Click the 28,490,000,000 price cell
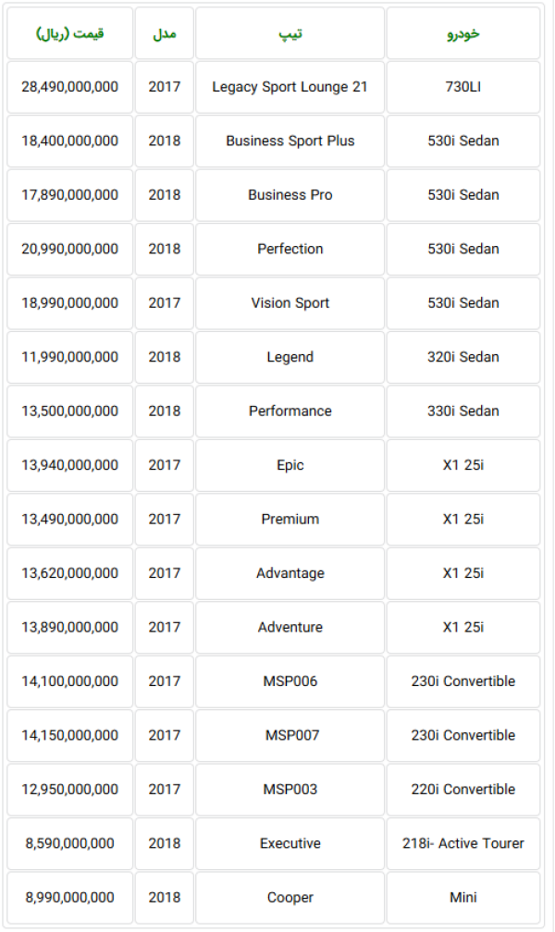The width and height of the screenshot is (555, 932). 69,87
